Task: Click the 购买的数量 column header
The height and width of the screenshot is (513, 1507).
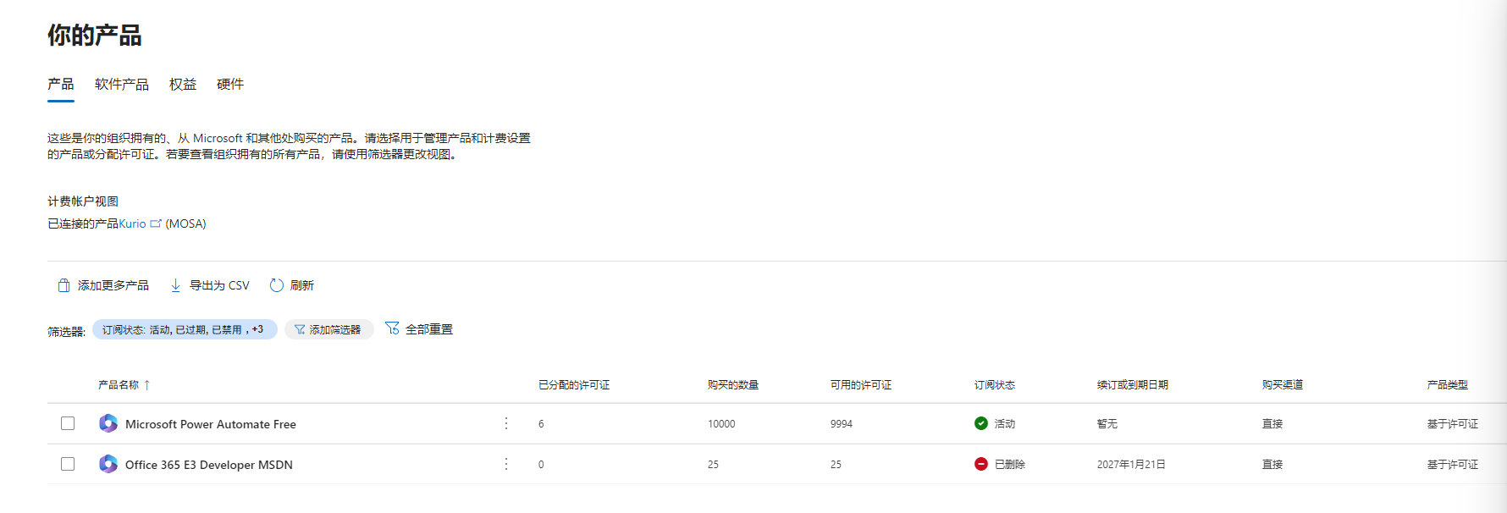Action: [733, 384]
